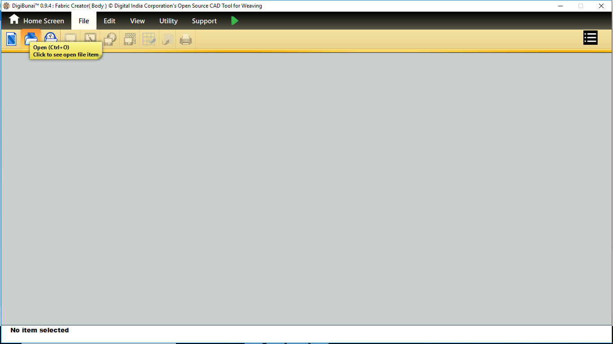Click the grid with arrow export icon
This screenshot has width=613, height=344.
tap(149, 39)
